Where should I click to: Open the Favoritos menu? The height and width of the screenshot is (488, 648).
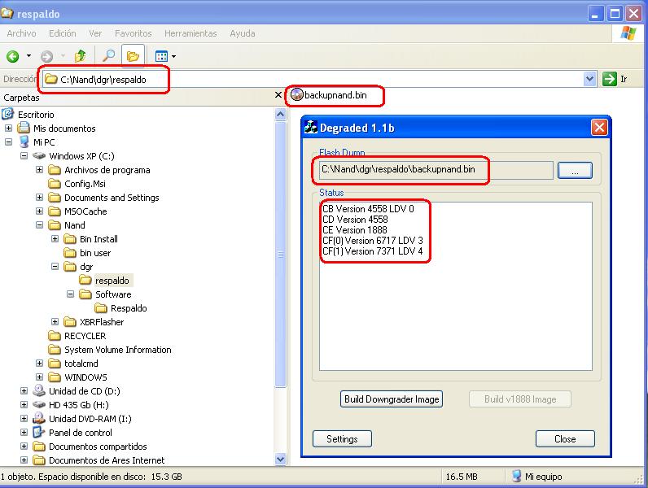[133, 33]
